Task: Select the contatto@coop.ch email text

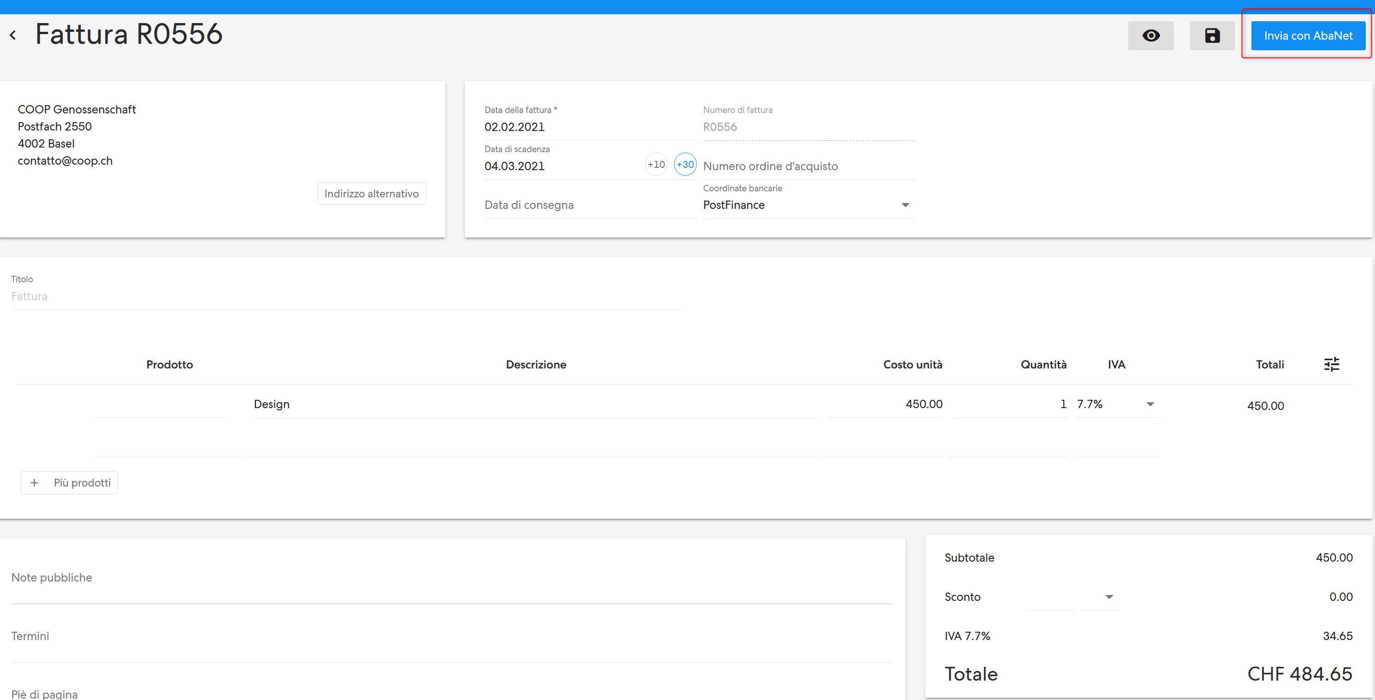Action: 65,161
